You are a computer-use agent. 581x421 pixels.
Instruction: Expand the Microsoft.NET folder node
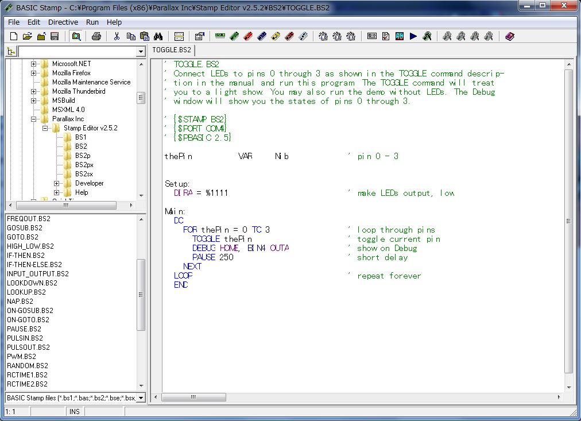(x=33, y=64)
